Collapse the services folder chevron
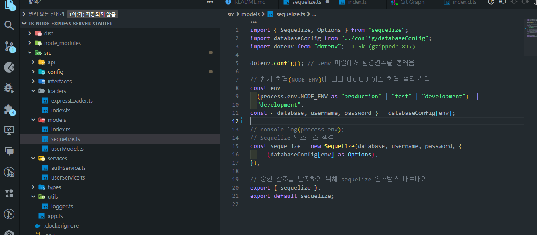This screenshot has height=235, width=537. coord(33,158)
